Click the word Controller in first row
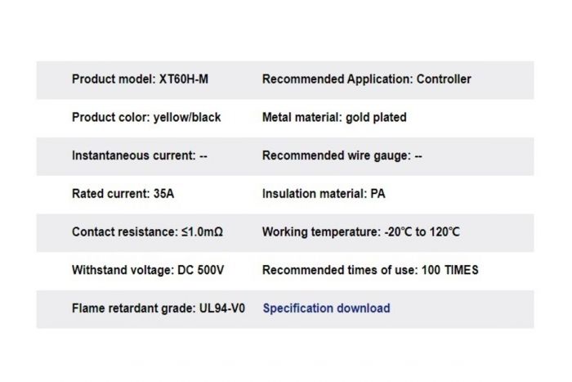This screenshot has height=382, width=572. tap(444, 79)
